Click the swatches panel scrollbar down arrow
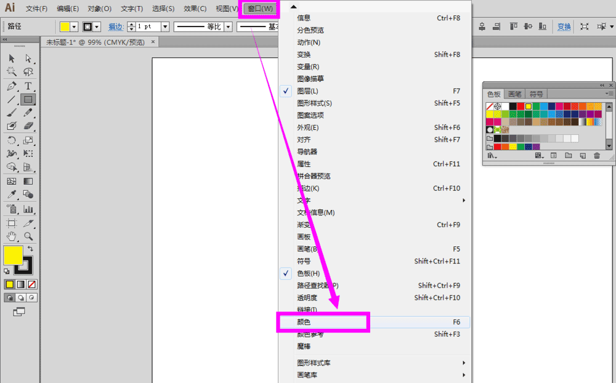The image size is (616, 383). [609, 146]
